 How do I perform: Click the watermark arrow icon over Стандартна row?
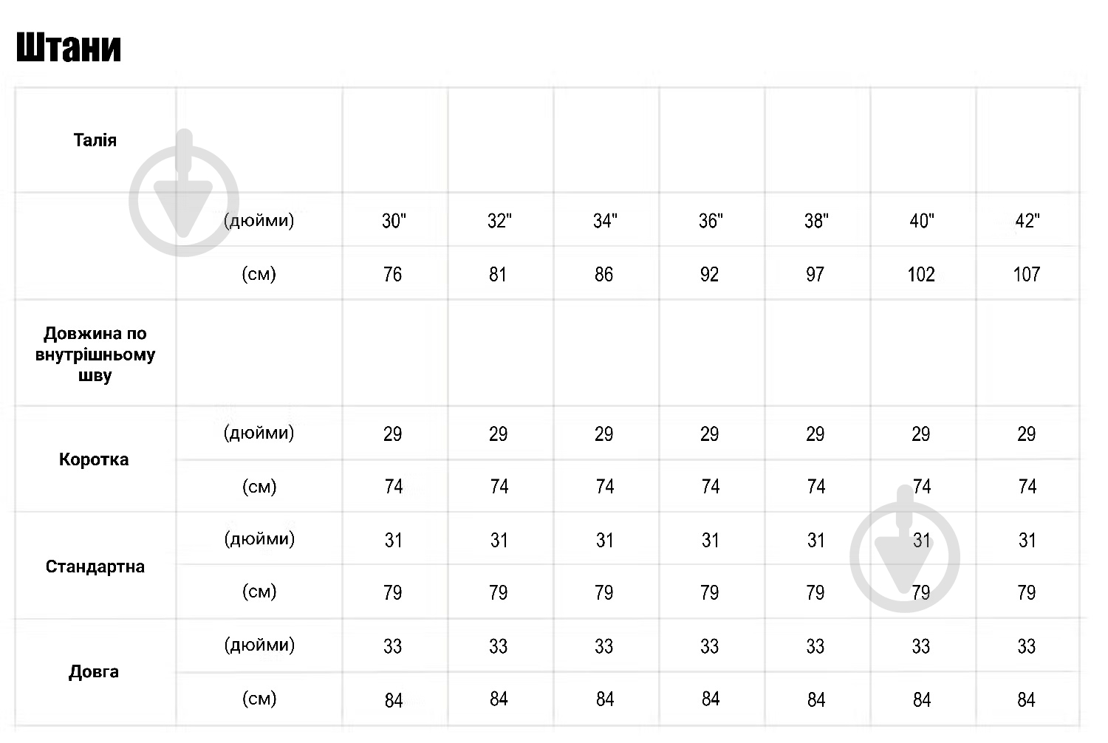pos(905,549)
